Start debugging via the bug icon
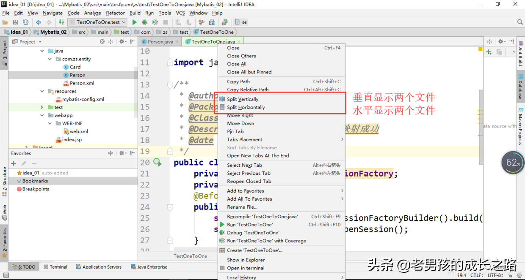This screenshot has height=280, width=525. tap(144, 22)
